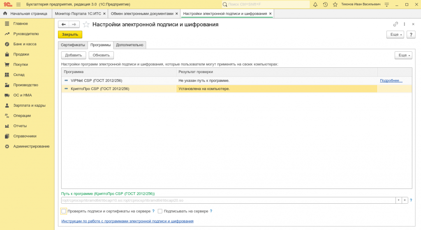Open Производство section
This screenshot has width=421, height=230.
(25, 85)
